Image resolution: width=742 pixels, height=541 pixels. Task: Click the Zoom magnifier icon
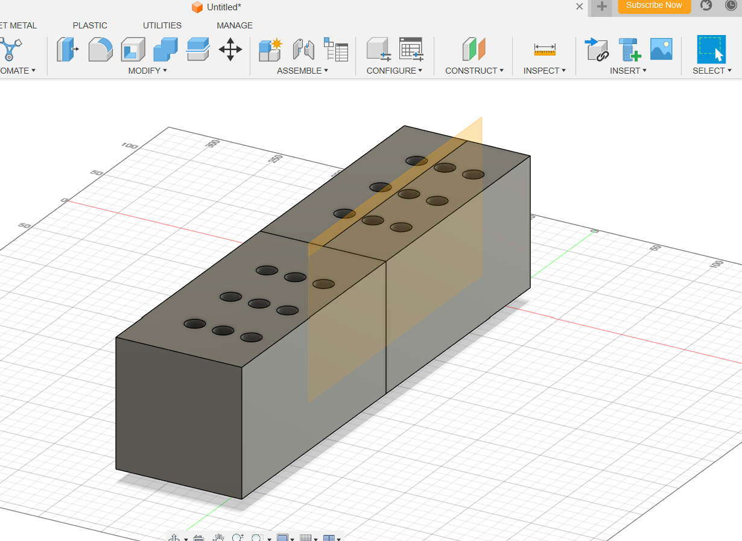237,537
